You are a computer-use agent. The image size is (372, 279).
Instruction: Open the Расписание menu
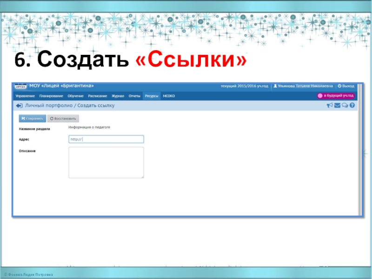pos(98,96)
